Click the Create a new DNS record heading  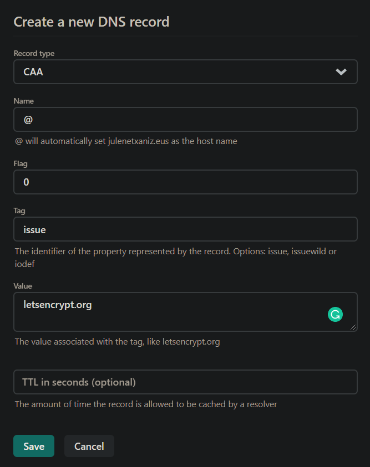(x=91, y=22)
